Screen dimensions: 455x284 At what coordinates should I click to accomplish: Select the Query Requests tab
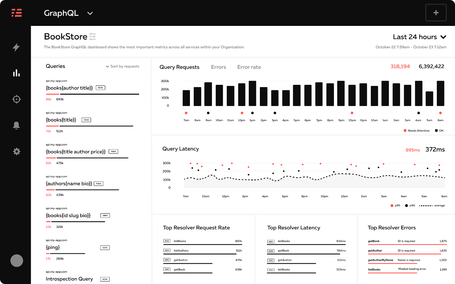pos(179,67)
